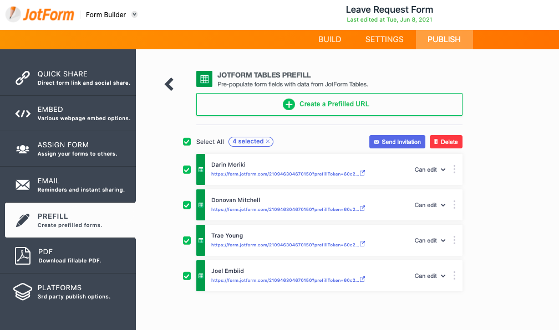This screenshot has width=559, height=330.
Task: Open the Form Builder dropdown arrow
Action: coord(134,15)
